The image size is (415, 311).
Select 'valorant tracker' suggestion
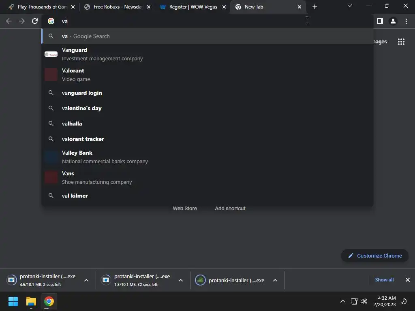point(207,139)
